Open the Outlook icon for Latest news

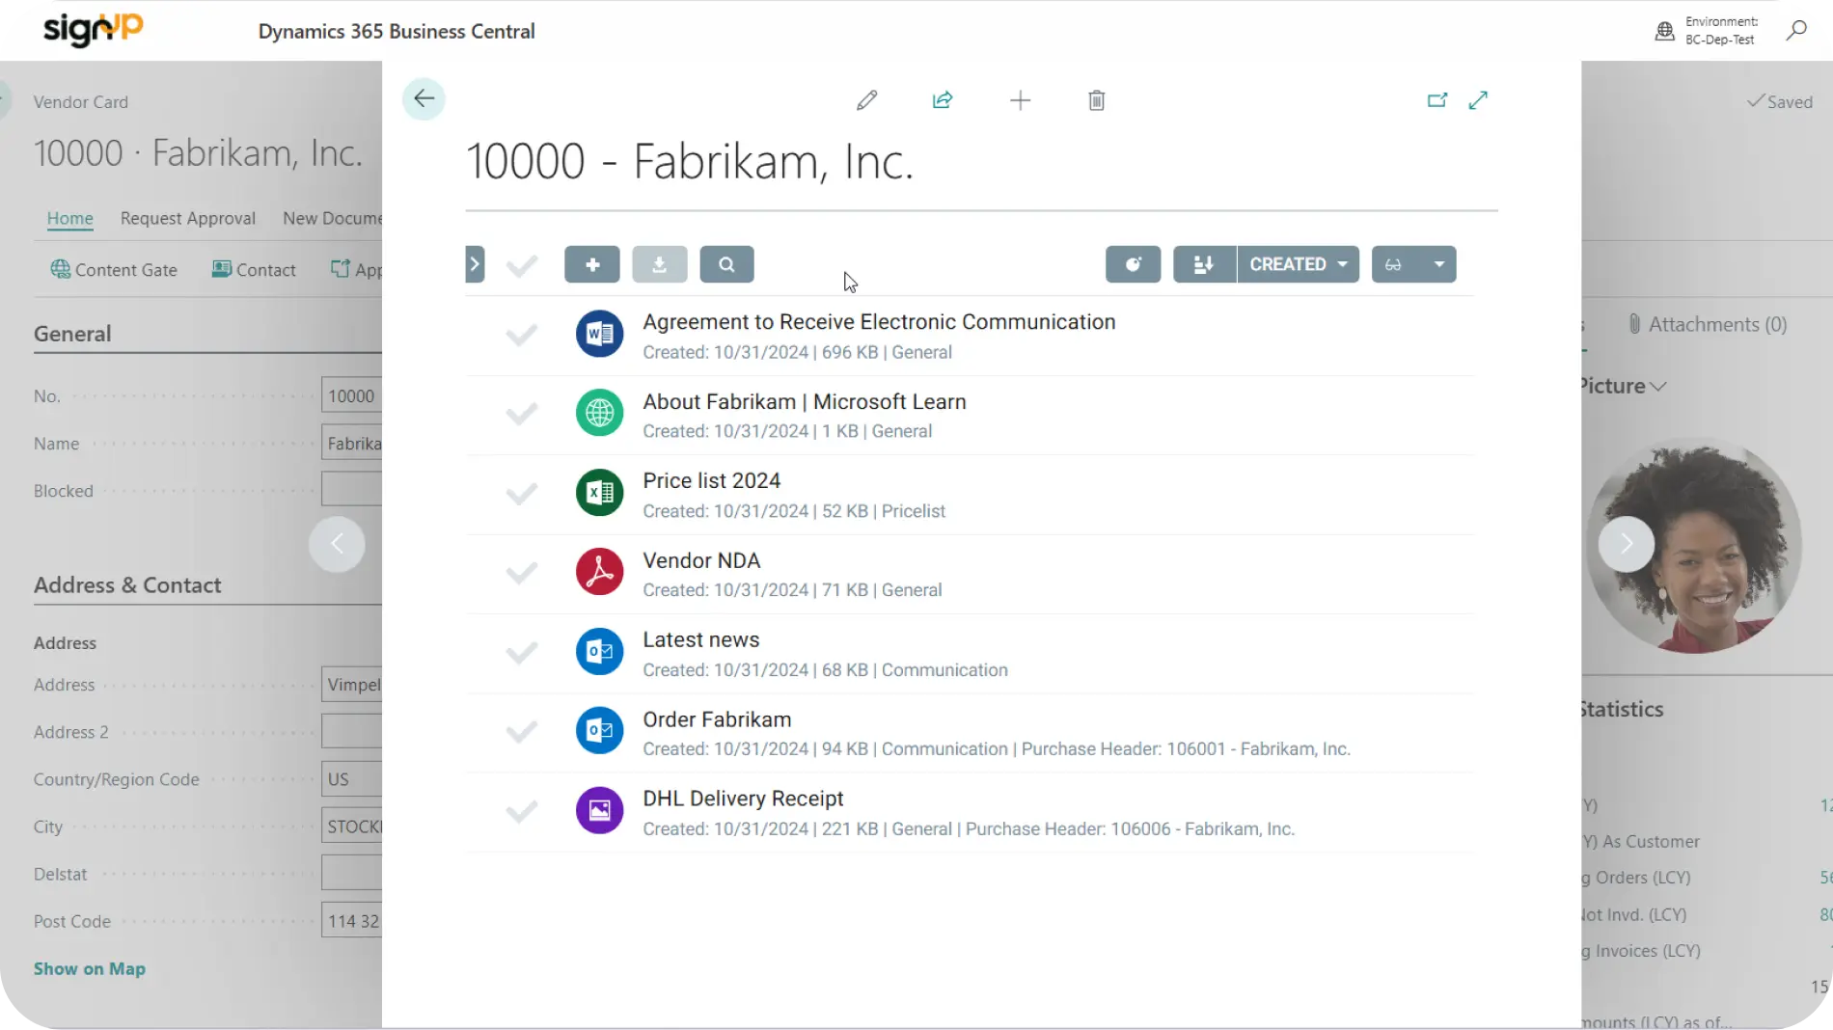[x=599, y=652]
